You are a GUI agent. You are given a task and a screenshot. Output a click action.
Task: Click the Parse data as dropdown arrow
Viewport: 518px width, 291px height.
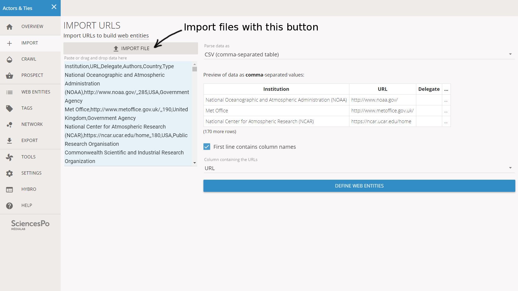coord(510,54)
